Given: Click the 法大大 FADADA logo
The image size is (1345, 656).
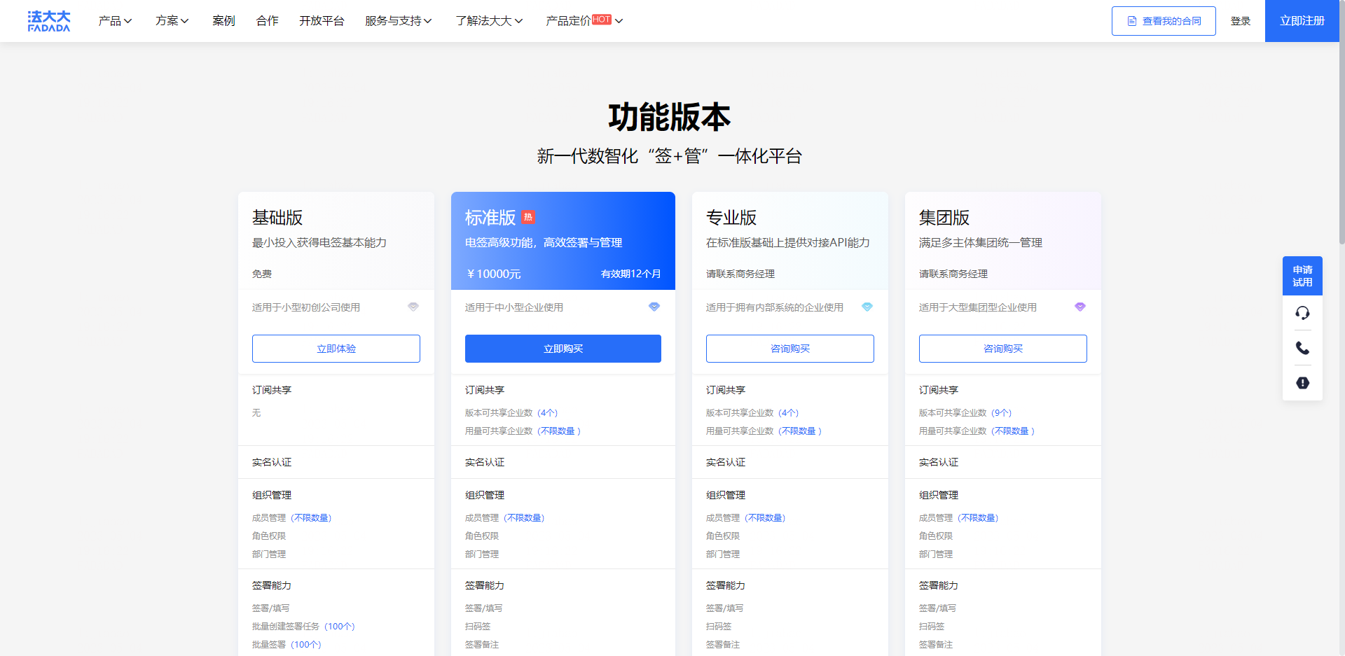Looking at the screenshot, I should click(x=49, y=21).
